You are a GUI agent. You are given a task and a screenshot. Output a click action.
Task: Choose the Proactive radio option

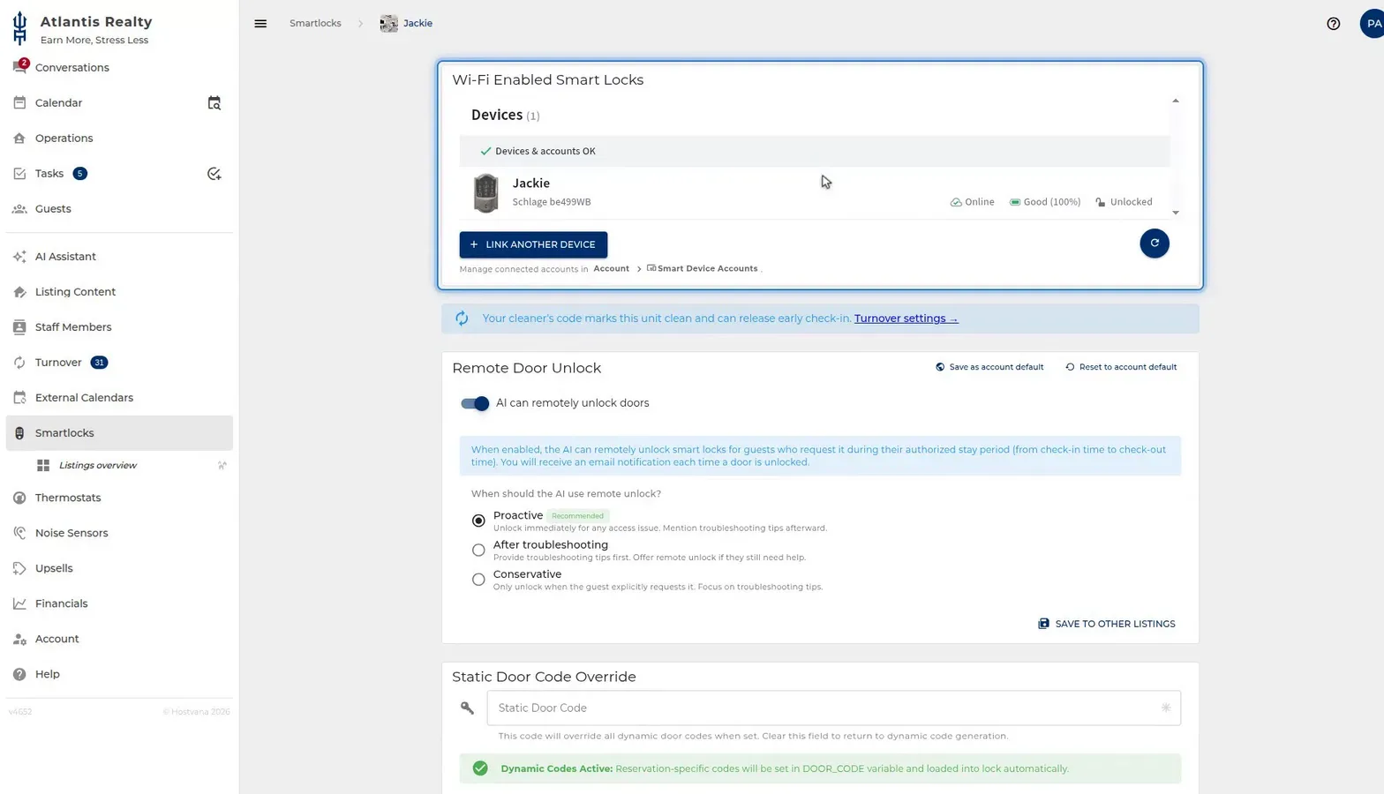tap(478, 521)
